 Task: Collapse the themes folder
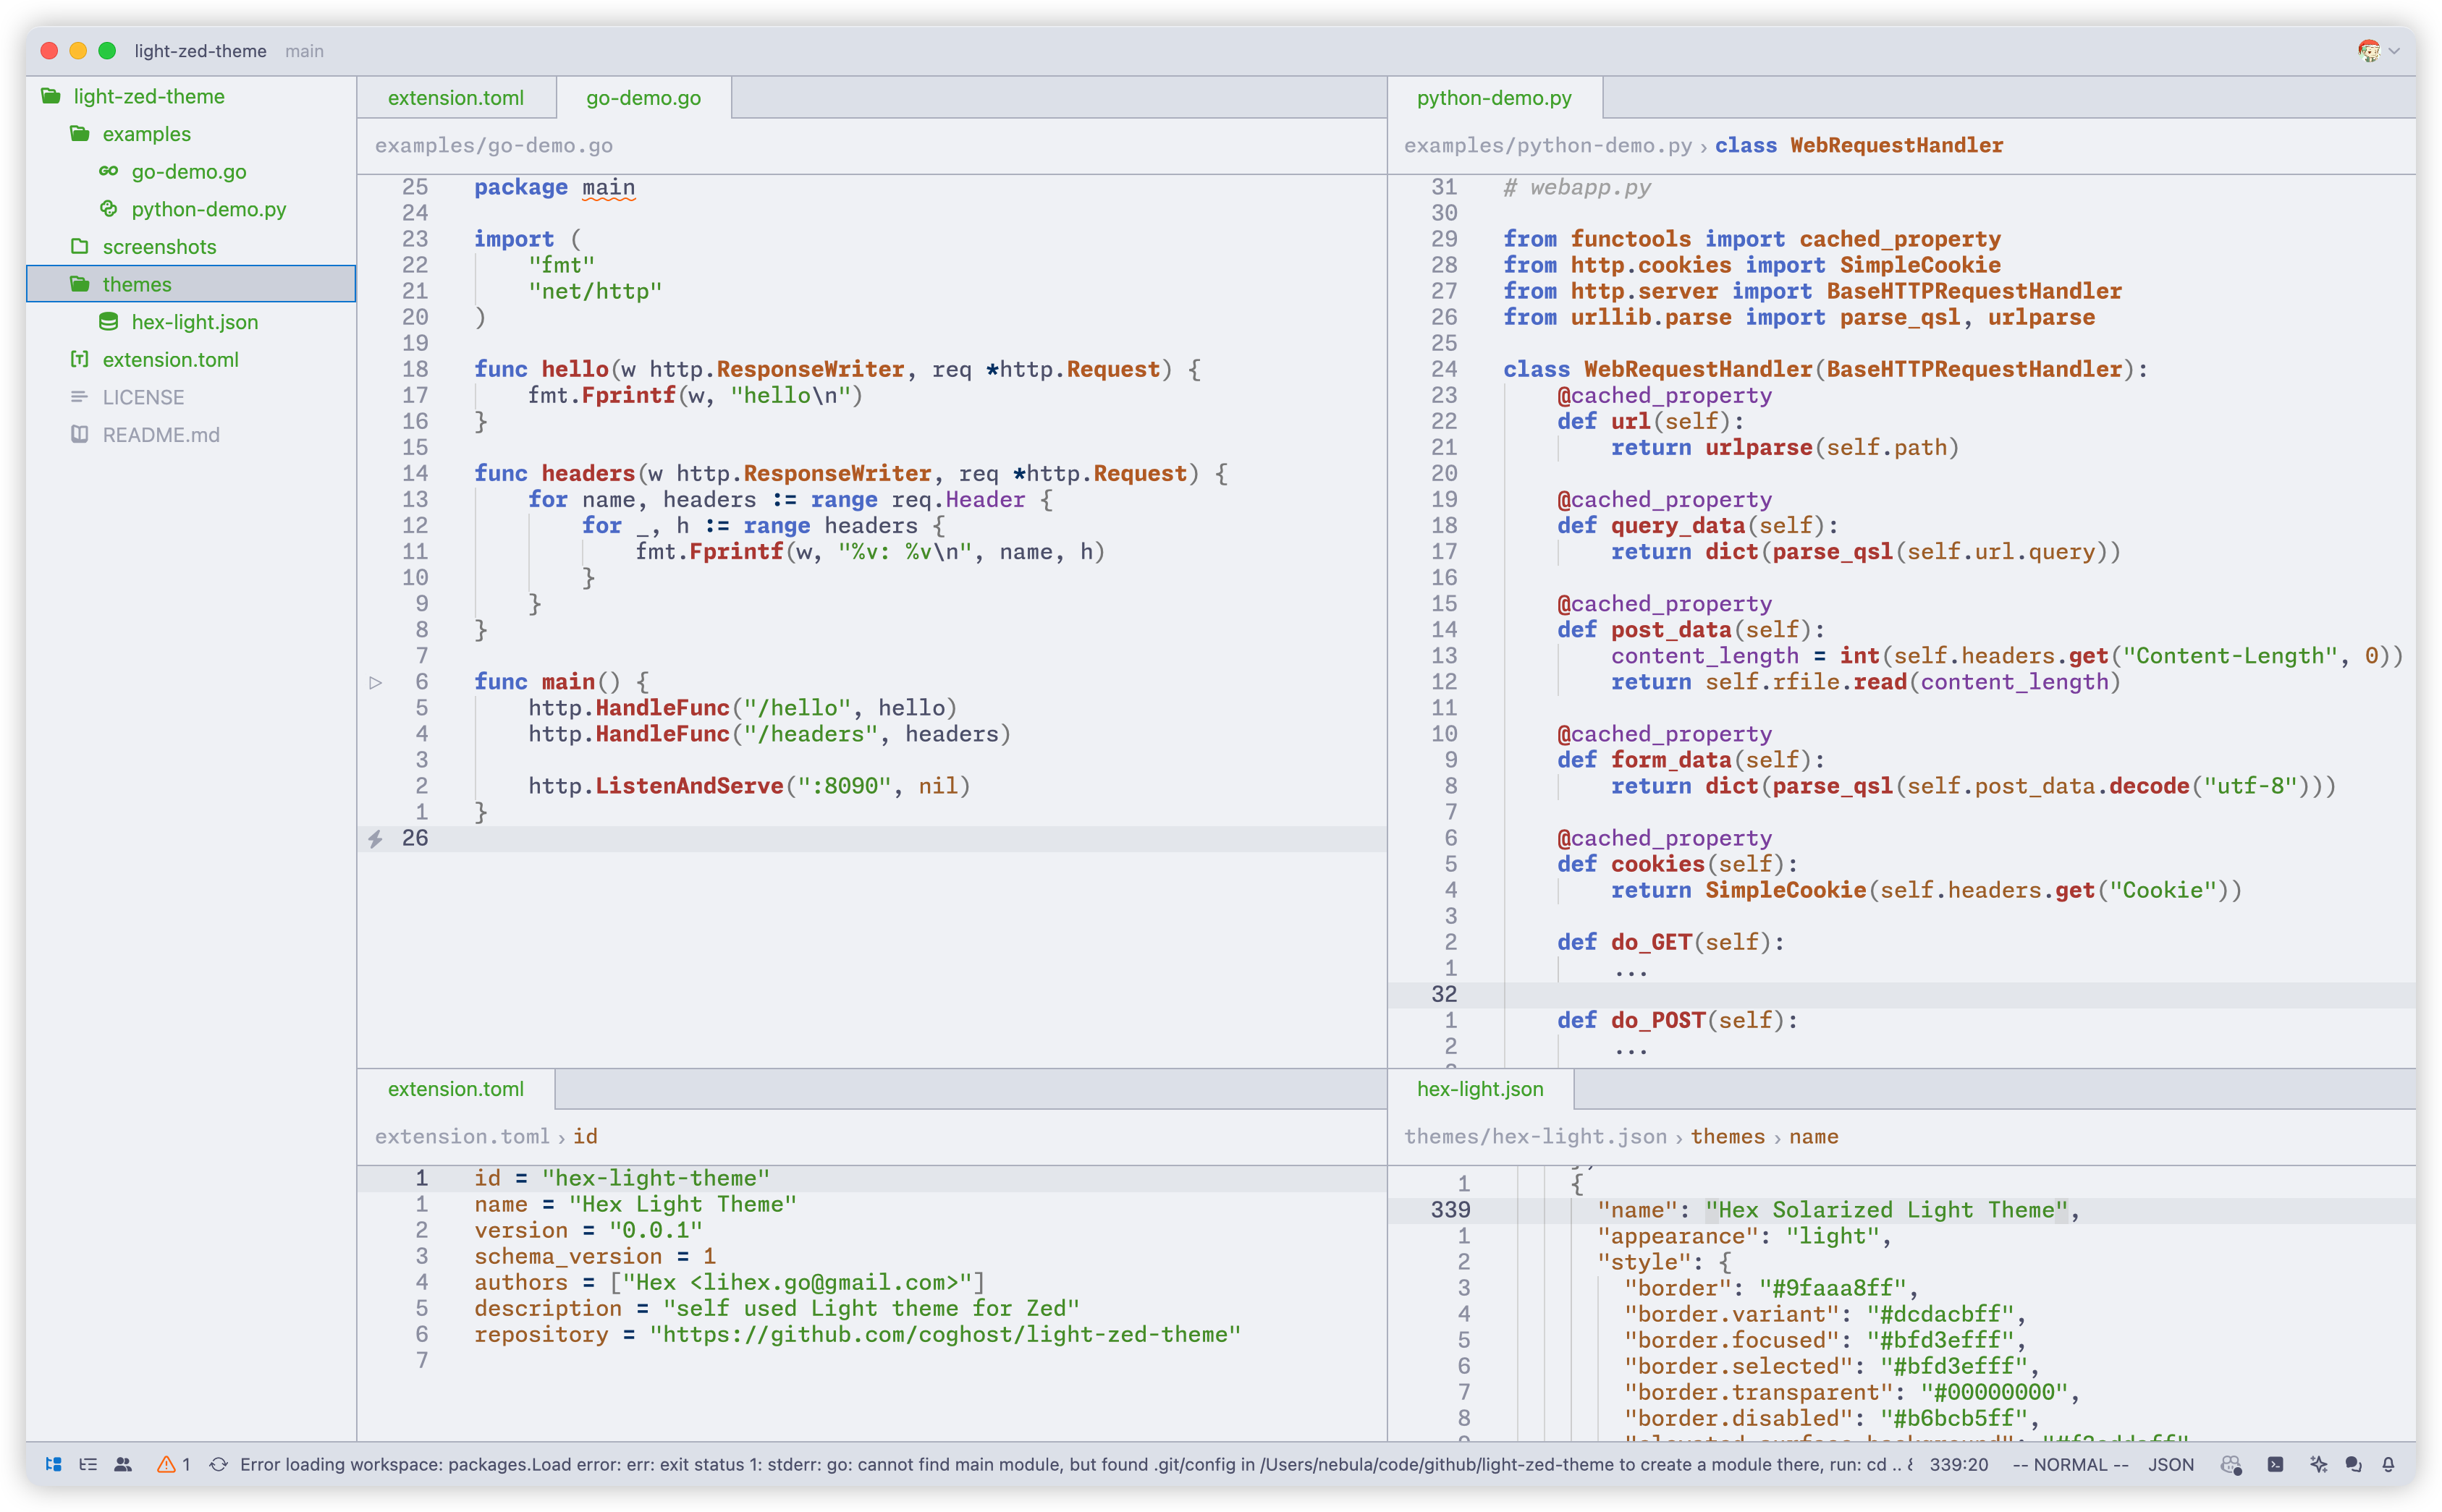[x=80, y=284]
